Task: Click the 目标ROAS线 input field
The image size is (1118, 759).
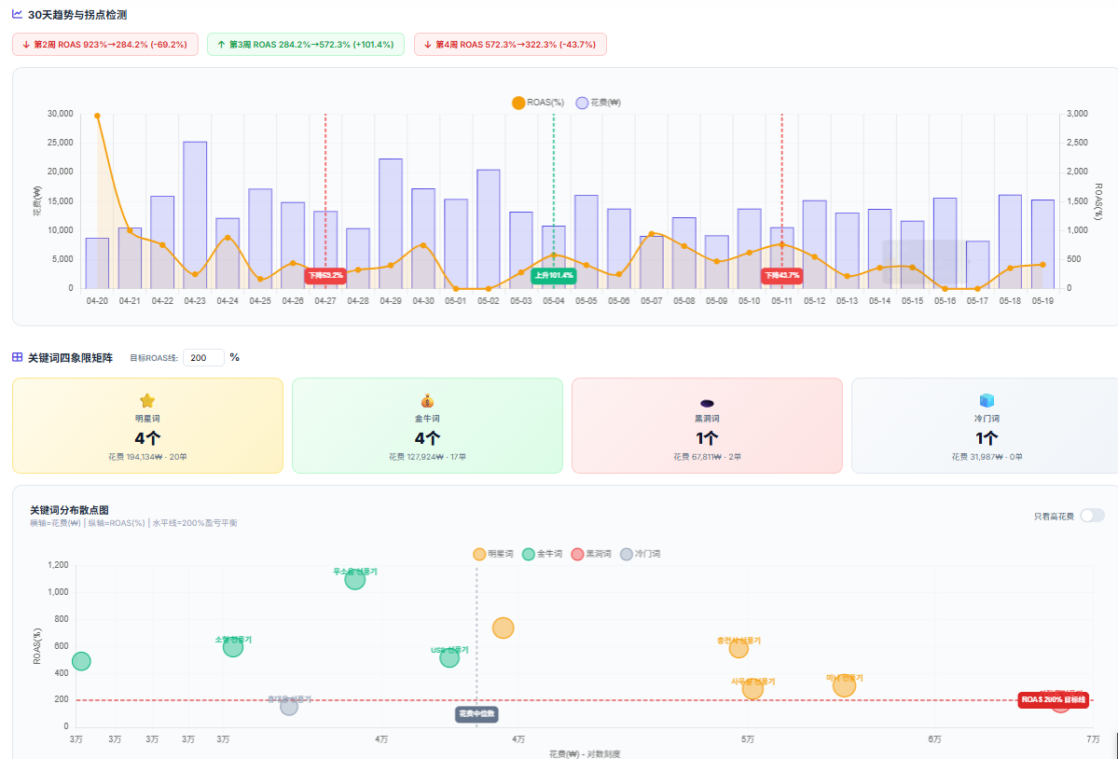Action: coord(203,358)
